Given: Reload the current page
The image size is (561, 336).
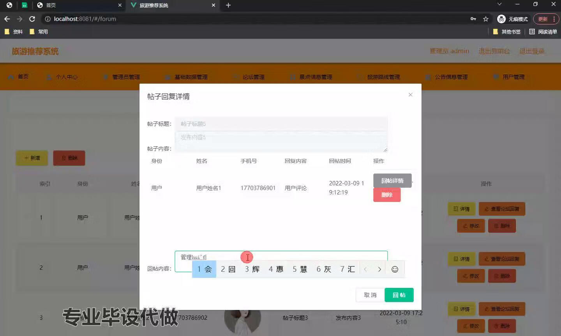Looking at the screenshot, I should [x=32, y=19].
